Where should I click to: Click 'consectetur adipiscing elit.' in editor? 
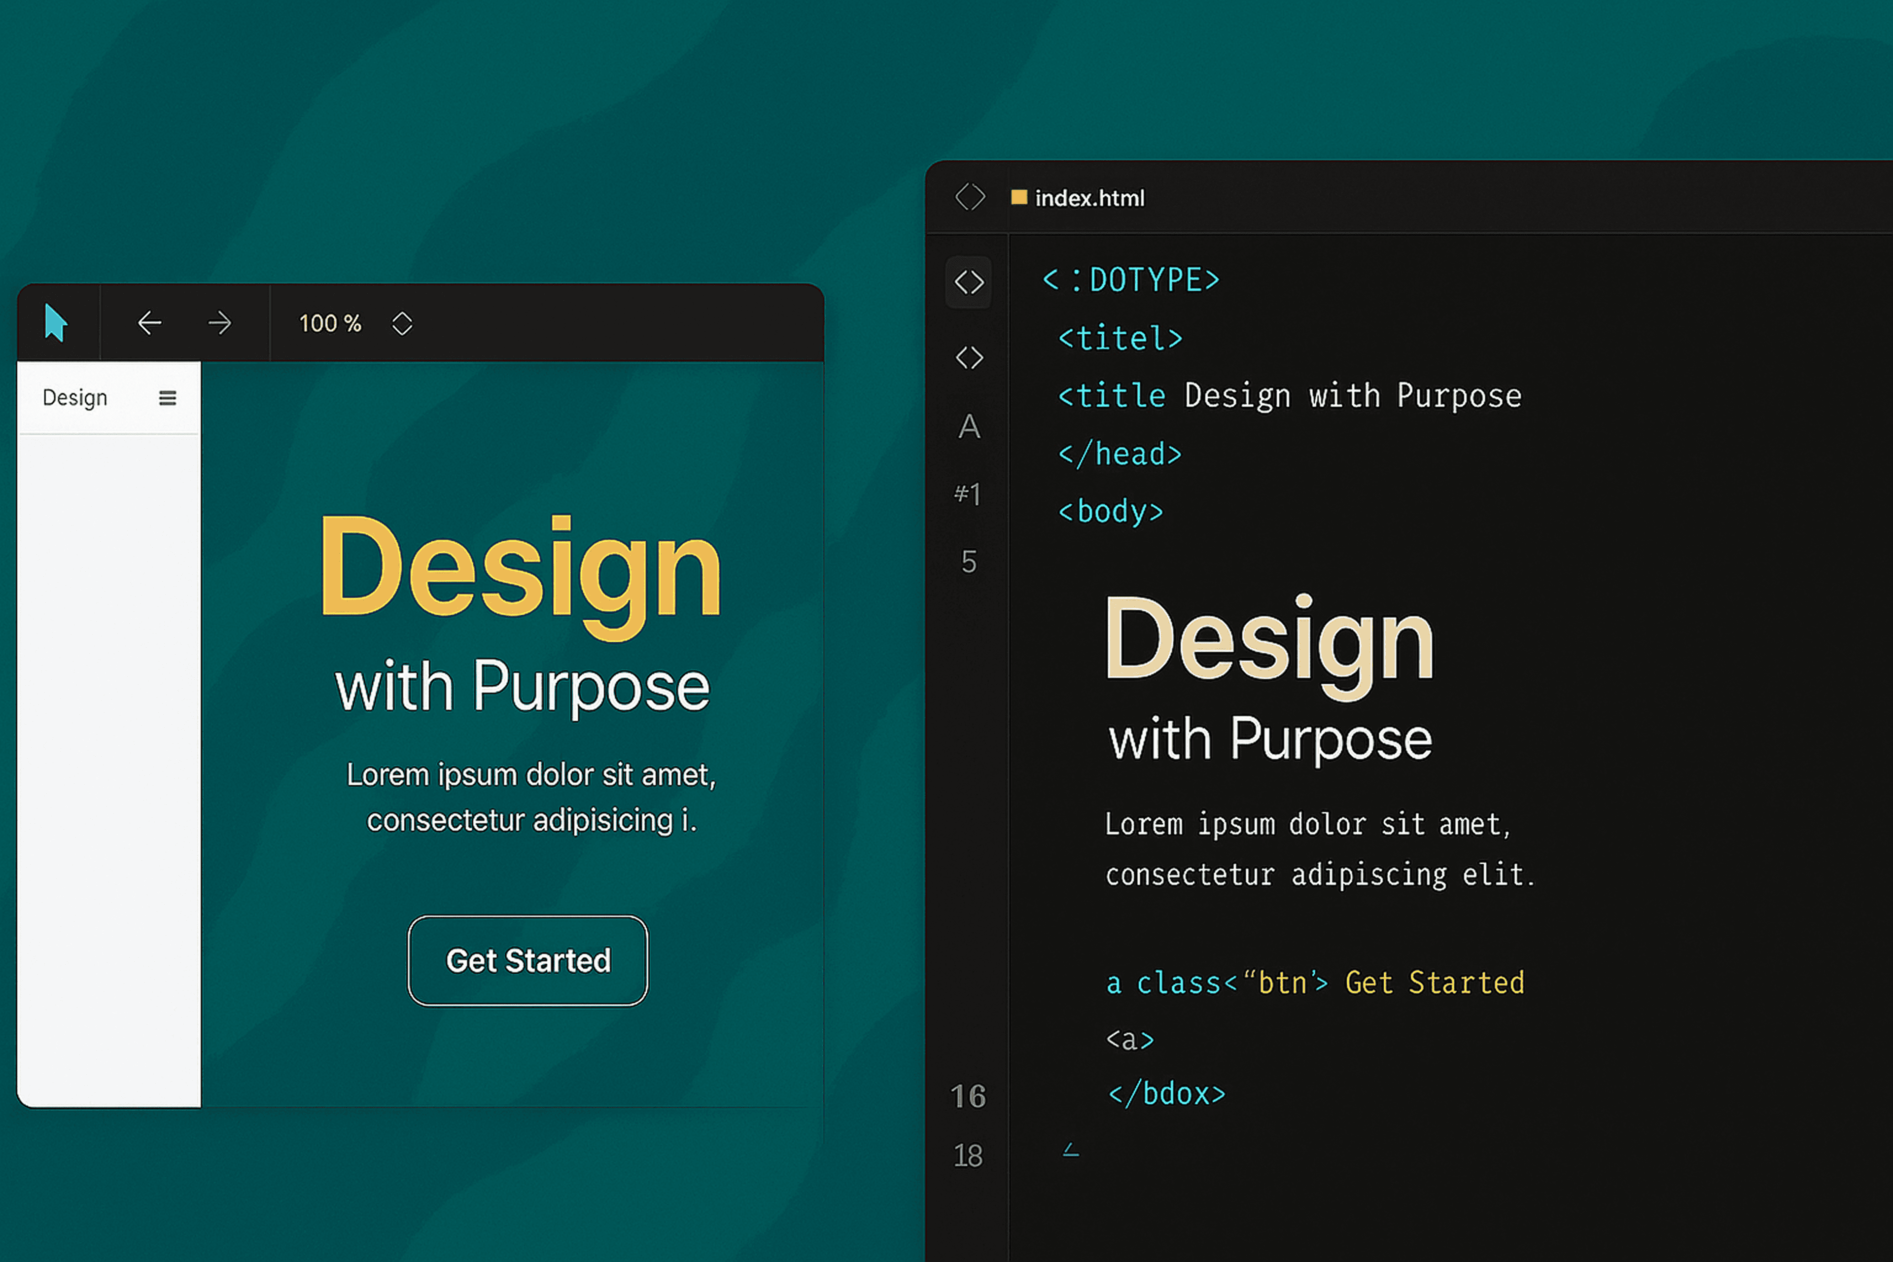click(1320, 875)
